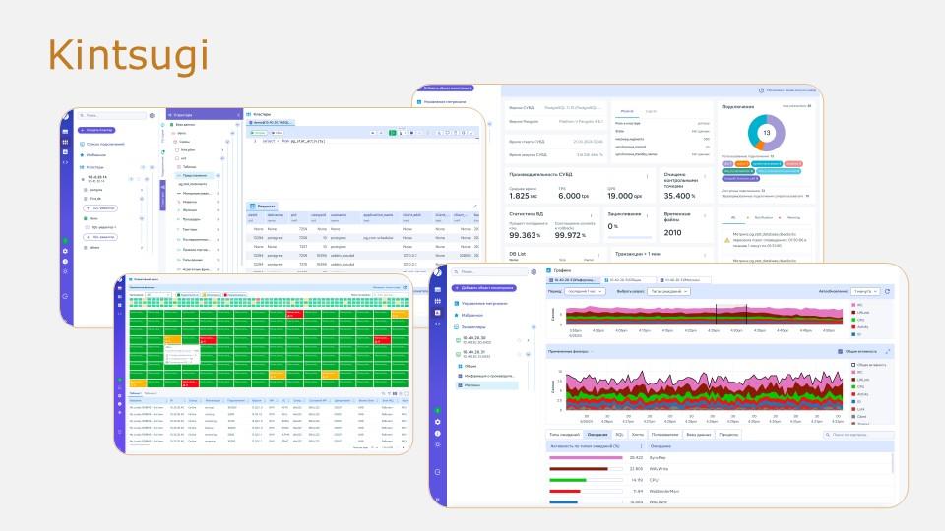The image size is (945, 531).
Task: Toggle the Общая активность legend checkbox in lower chart
Action: 853,365
